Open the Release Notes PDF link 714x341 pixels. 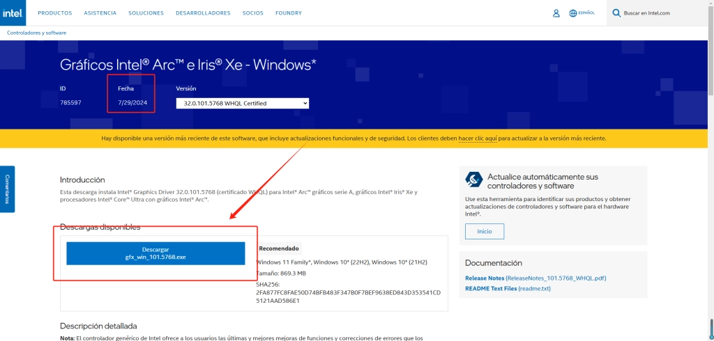click(535, 278)
